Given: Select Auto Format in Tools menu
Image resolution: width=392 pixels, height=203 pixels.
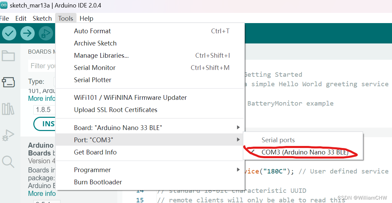Looking at the screenshot, I should (150, 31).
